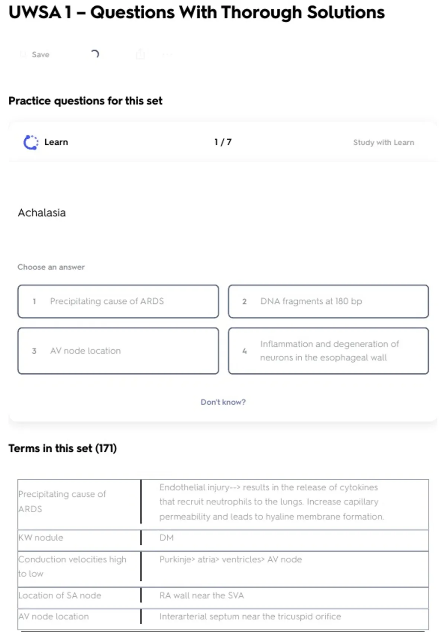Click the share icon

coord(140,54)
